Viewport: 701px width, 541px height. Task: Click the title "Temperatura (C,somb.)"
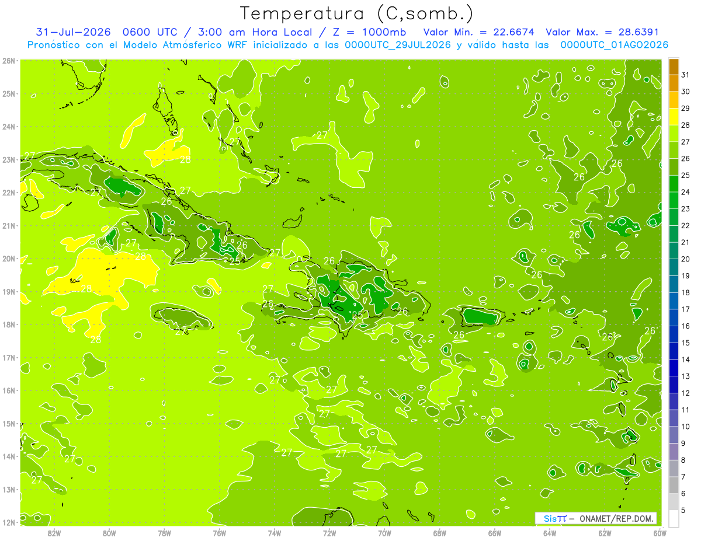pos(357,14)
